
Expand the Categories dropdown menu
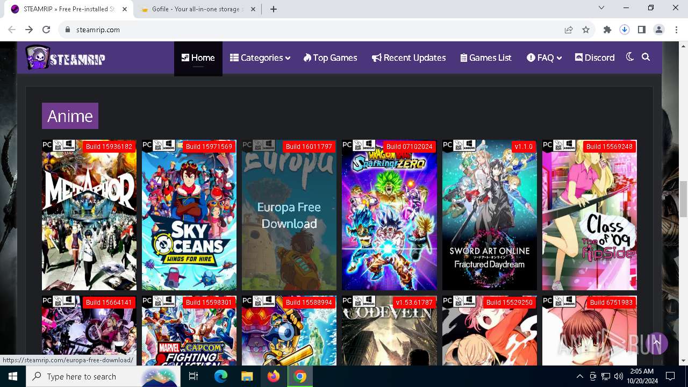click(x=260, y=58)
